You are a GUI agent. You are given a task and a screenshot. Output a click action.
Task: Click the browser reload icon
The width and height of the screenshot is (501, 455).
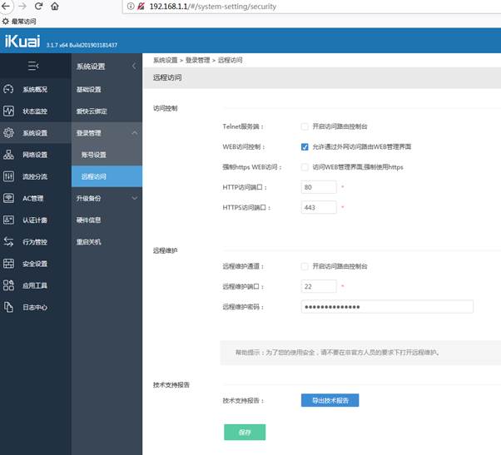(x=38, y=7)
